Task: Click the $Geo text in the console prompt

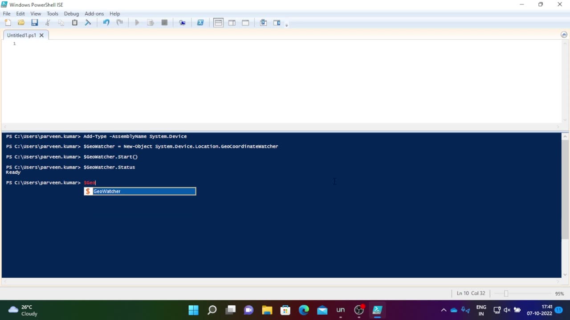Action: [90, 183]
